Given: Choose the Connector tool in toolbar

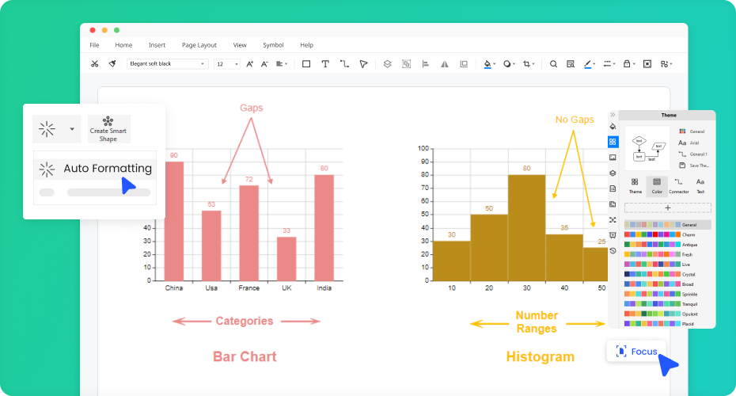Looking at the screenshot, I should tap(344, 64).
